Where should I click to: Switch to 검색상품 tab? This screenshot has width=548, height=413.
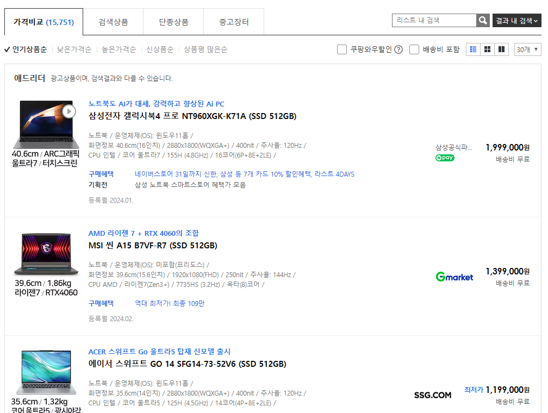[113, 22]
